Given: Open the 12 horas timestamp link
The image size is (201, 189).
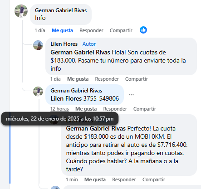Looking at the screenshot, I should (x=59, y=109).
